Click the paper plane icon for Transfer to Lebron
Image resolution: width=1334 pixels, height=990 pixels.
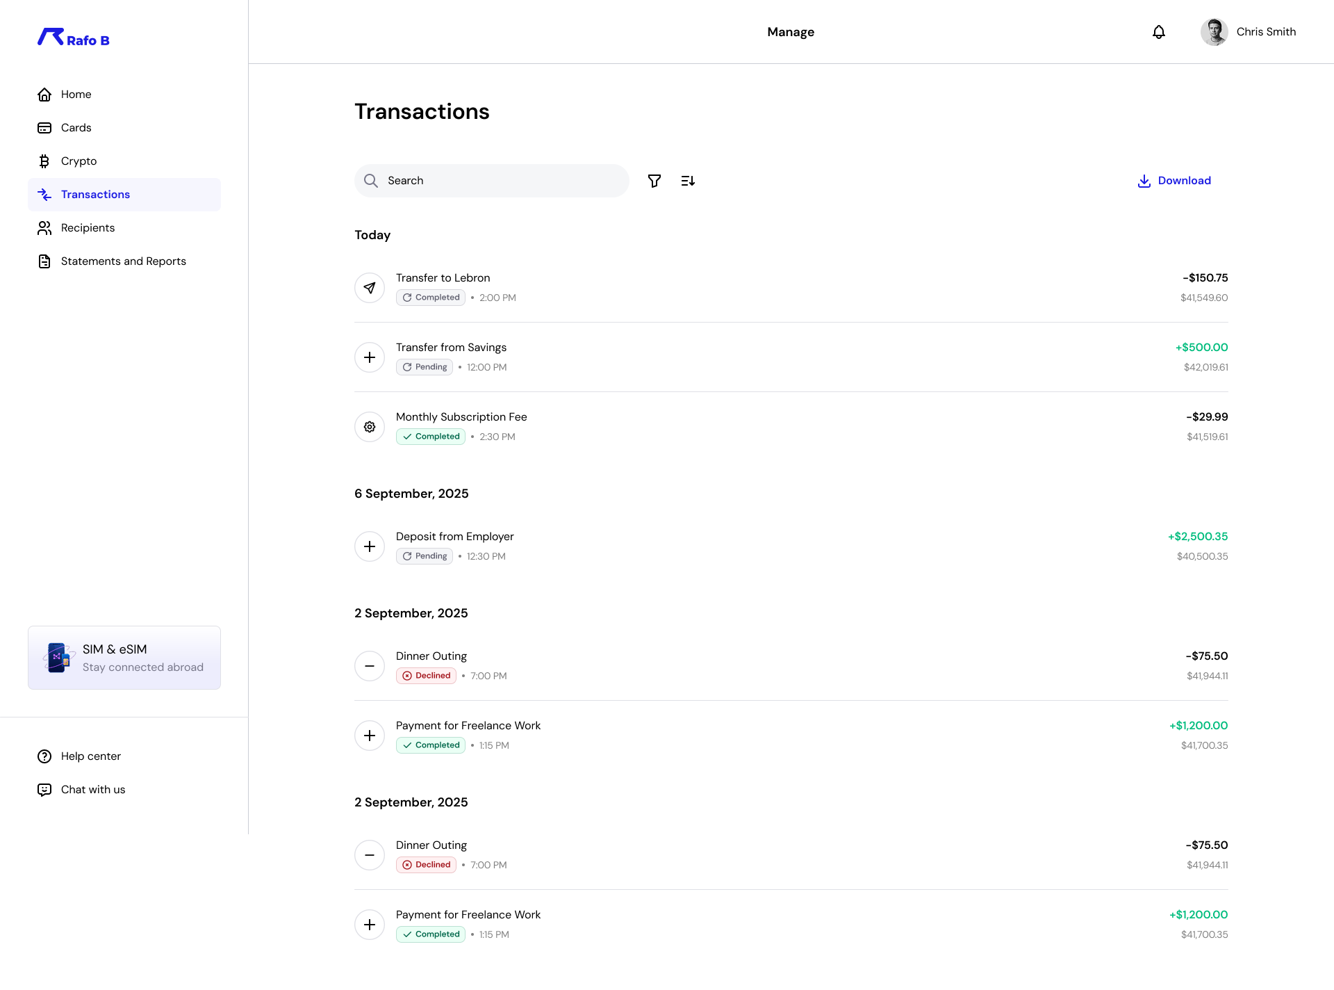pyautogui.click(x=370, y=288)
